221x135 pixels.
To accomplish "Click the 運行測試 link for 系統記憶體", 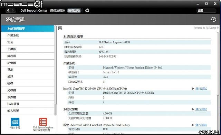I will point(201,109).
